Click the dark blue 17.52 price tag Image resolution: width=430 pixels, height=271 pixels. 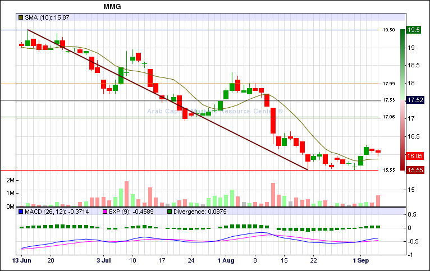pyautogui.click(x=415, y=100)
